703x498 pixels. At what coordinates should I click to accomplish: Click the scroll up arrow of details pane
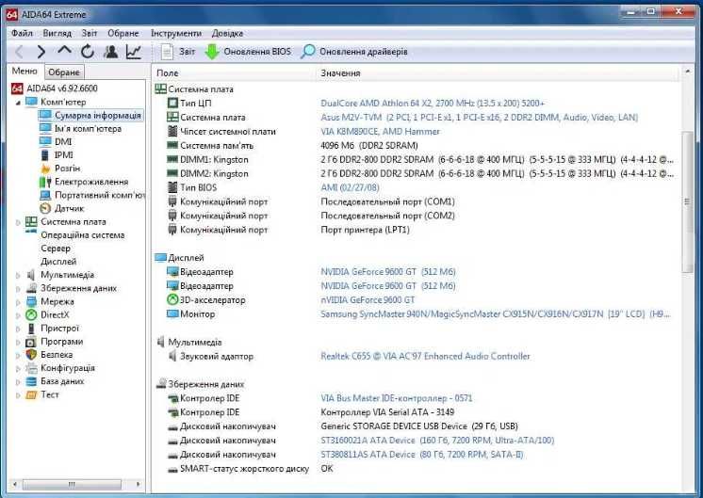(687, 72)
